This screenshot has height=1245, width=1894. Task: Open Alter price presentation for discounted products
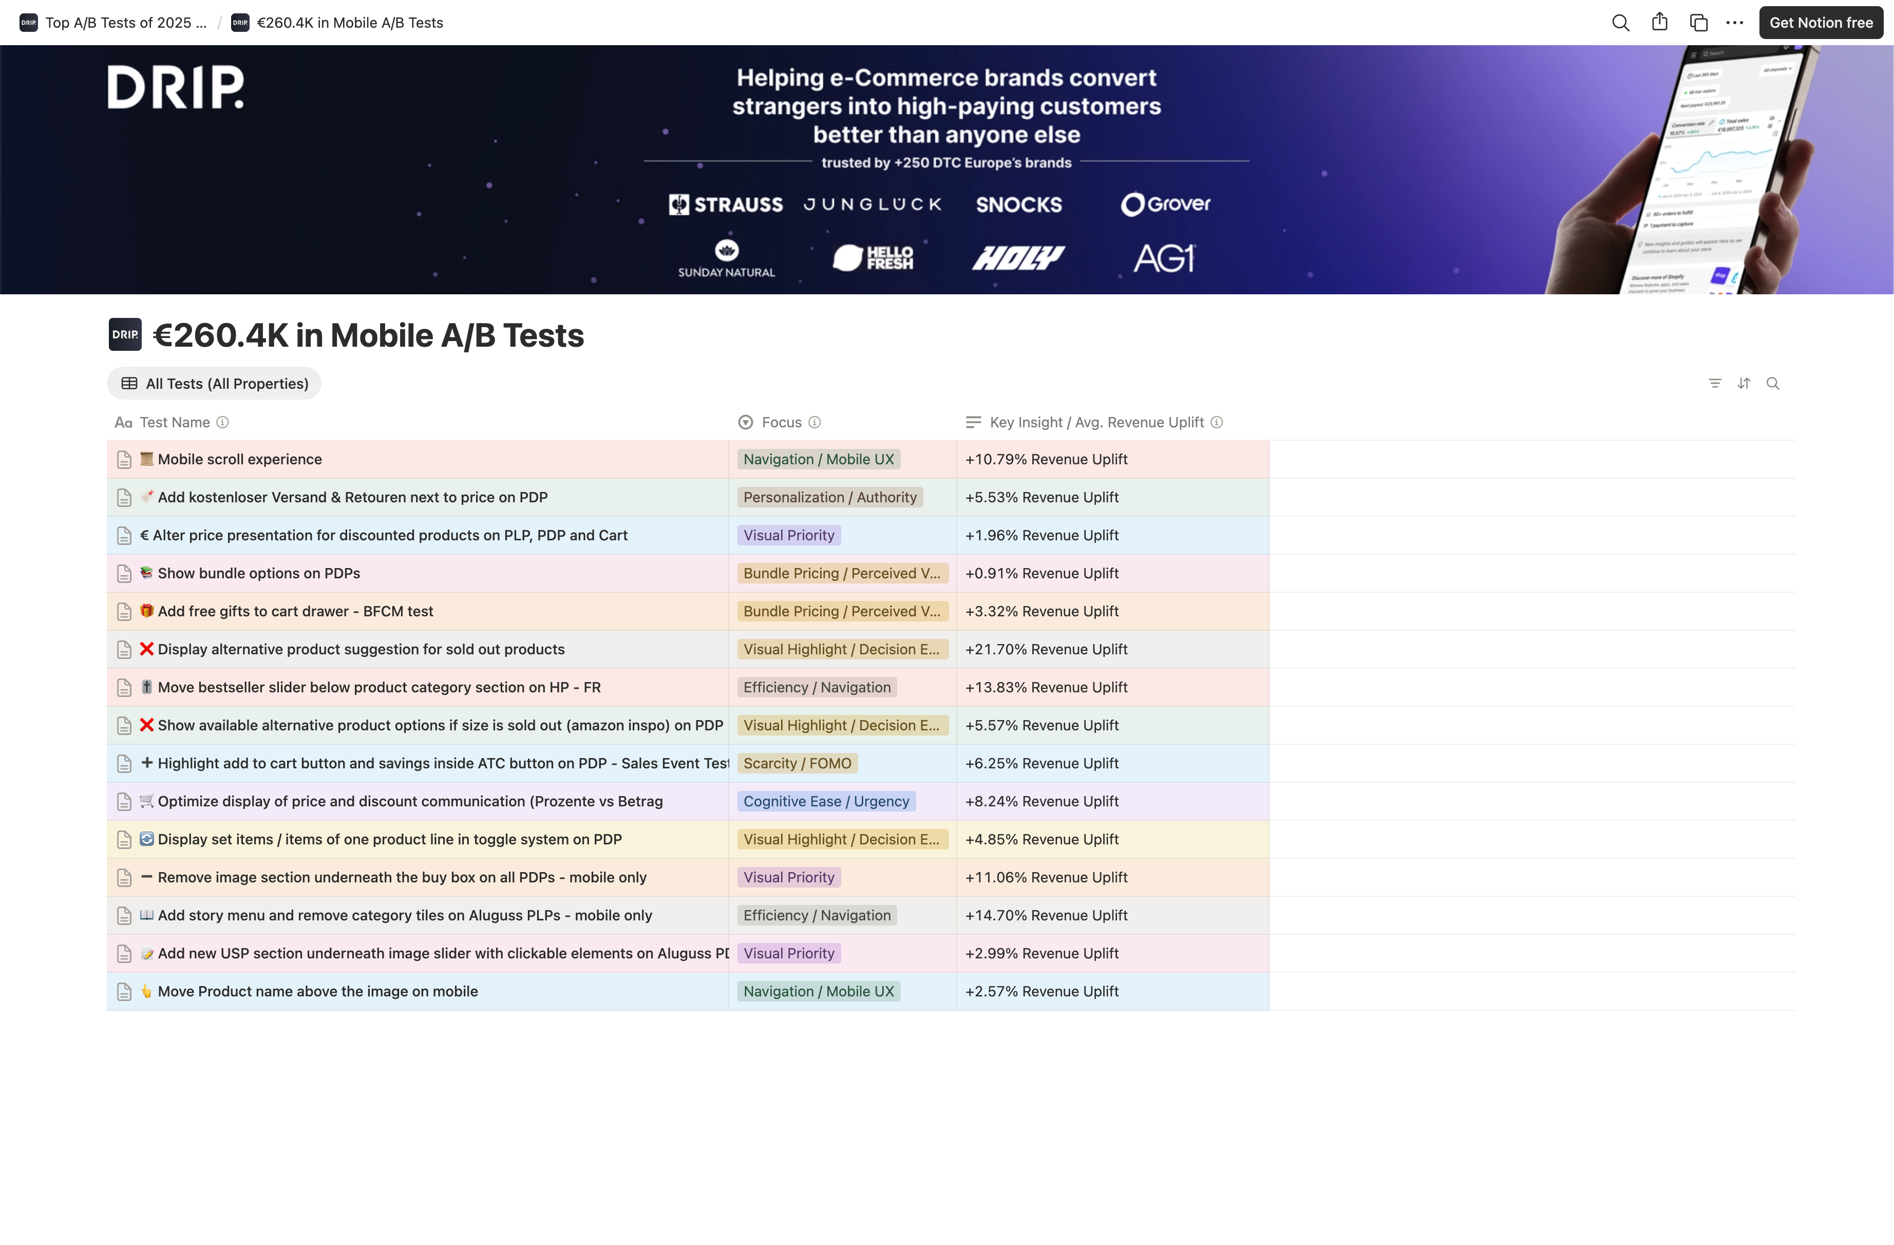coord(390,536)
